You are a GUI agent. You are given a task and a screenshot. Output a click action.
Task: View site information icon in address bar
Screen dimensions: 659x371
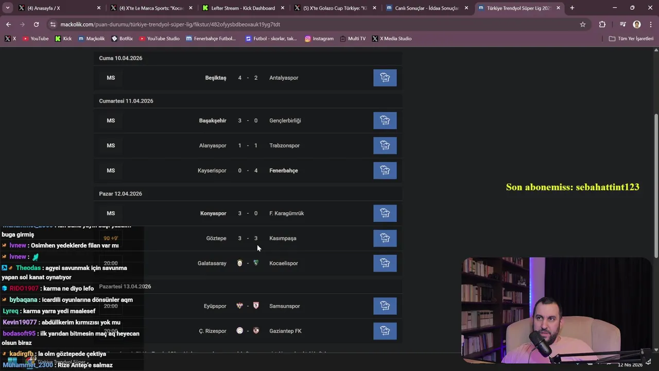click(53, 24)
